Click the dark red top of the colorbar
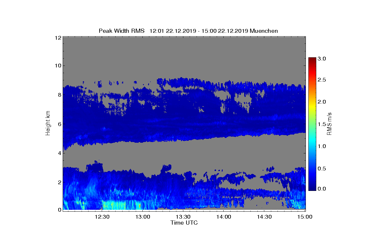The image size is (378, 252). click(312, 59)
